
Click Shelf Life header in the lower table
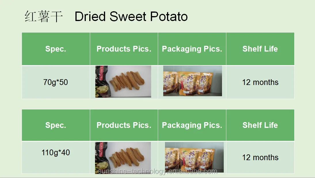[x=260, y=125]
